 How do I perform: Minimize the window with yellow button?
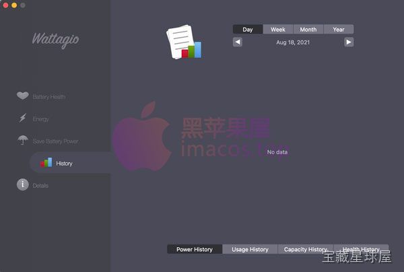point(14,5)
